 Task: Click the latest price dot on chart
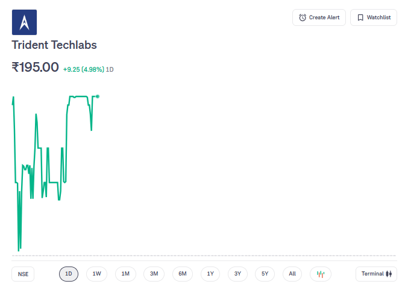(98, 96)
